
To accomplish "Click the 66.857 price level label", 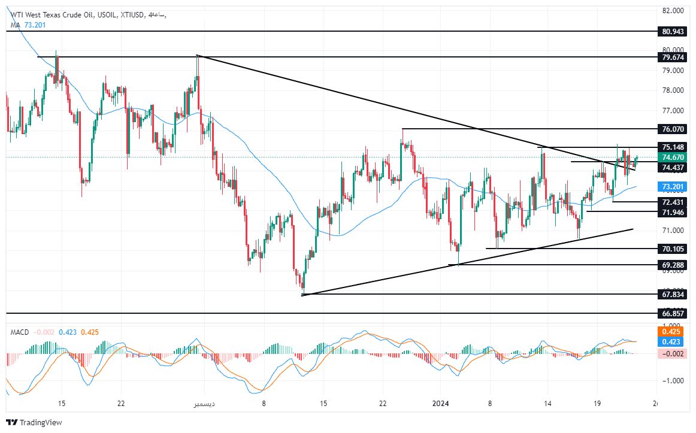I will 673,313.
